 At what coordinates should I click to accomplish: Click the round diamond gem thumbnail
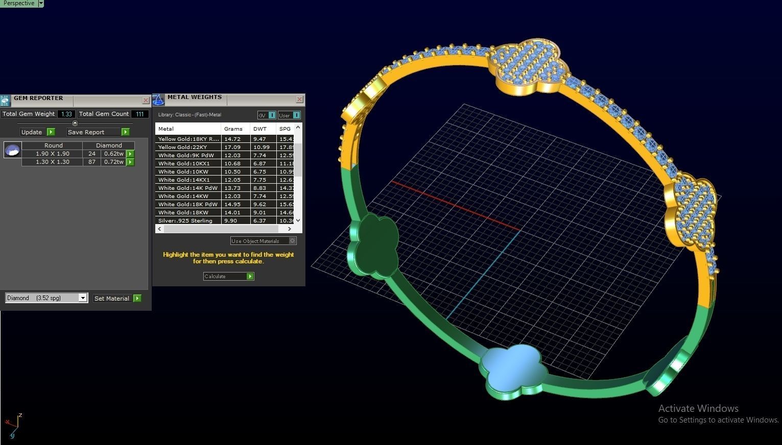12,150
